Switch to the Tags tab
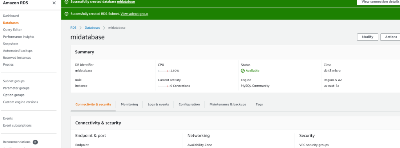400x148 pixels. coord(259,104)
